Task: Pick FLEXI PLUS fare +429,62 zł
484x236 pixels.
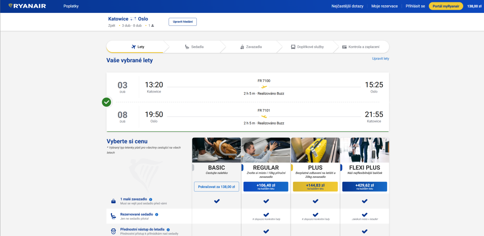Action: coord(364,186)
